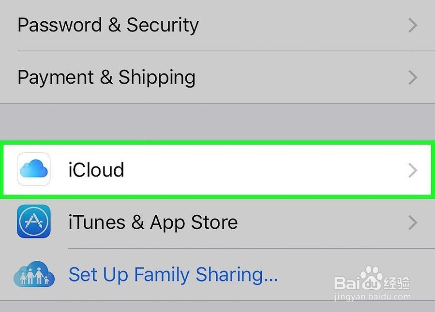Tap Set Up Family Sharing link
435x312 pixels.
pyautogui.click(x=173, y=275)
